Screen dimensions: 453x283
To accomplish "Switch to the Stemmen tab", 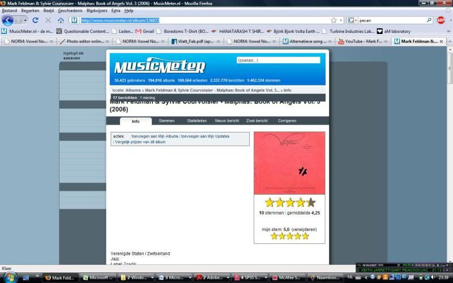I will 166,121.
